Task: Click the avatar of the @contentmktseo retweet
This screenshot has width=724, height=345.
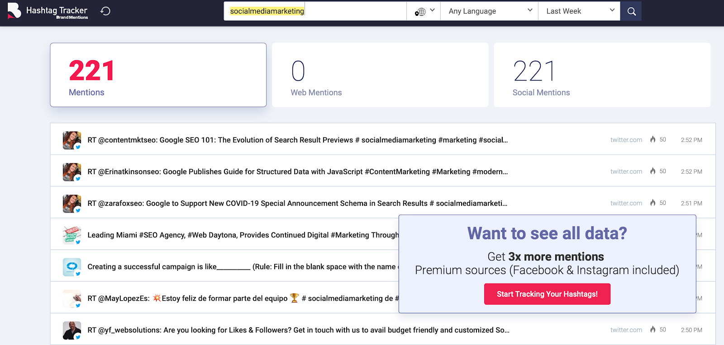Action: point(72,140)
